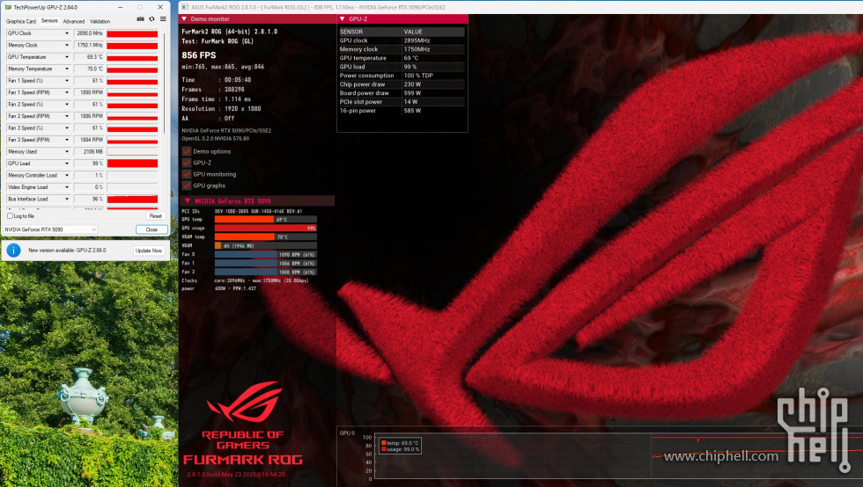
Task: Click the VRAM temp bar showing 70°C
Action: click(x=265, y=236)
